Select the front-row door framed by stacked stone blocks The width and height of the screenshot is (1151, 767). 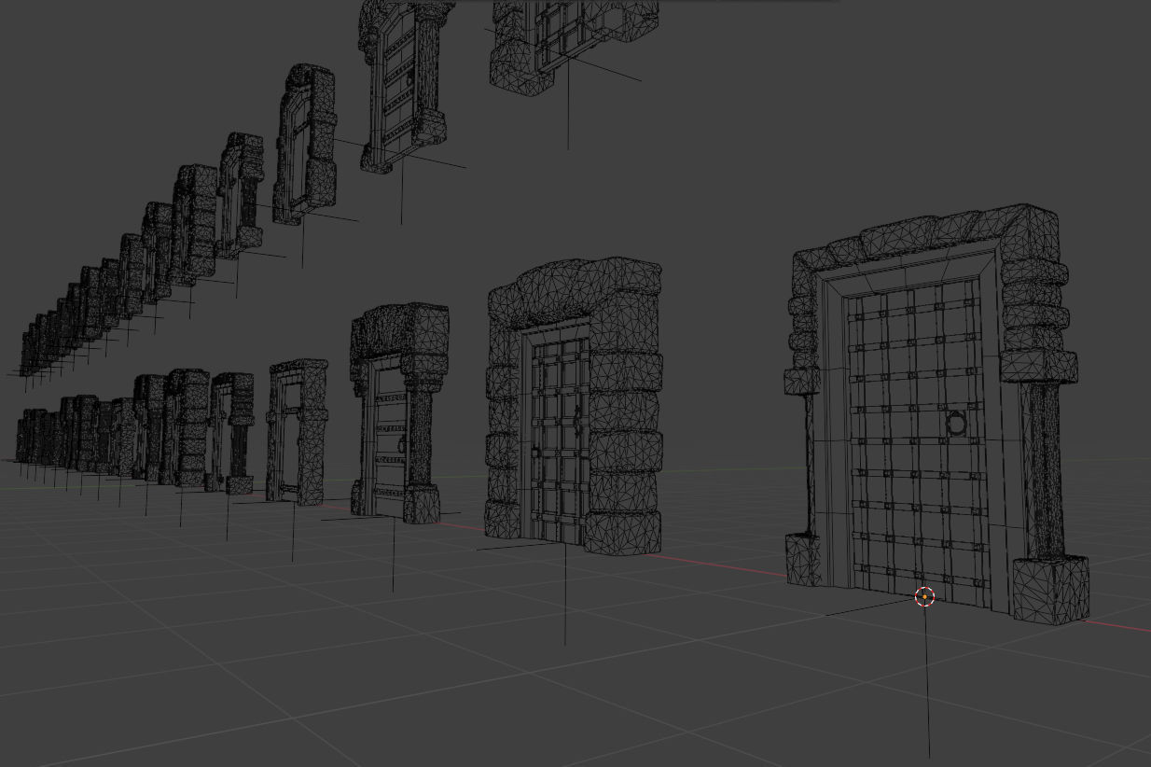click(x=575, y=406)
